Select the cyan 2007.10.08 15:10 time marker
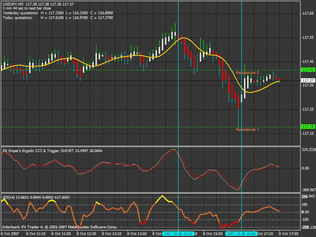Screen dimensions: 316x237 point(178,233)
